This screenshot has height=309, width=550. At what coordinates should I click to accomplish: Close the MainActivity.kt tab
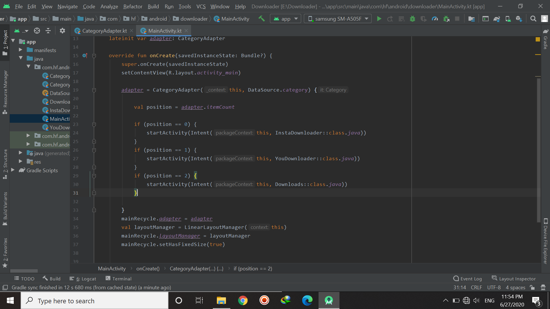pos(186,31)
